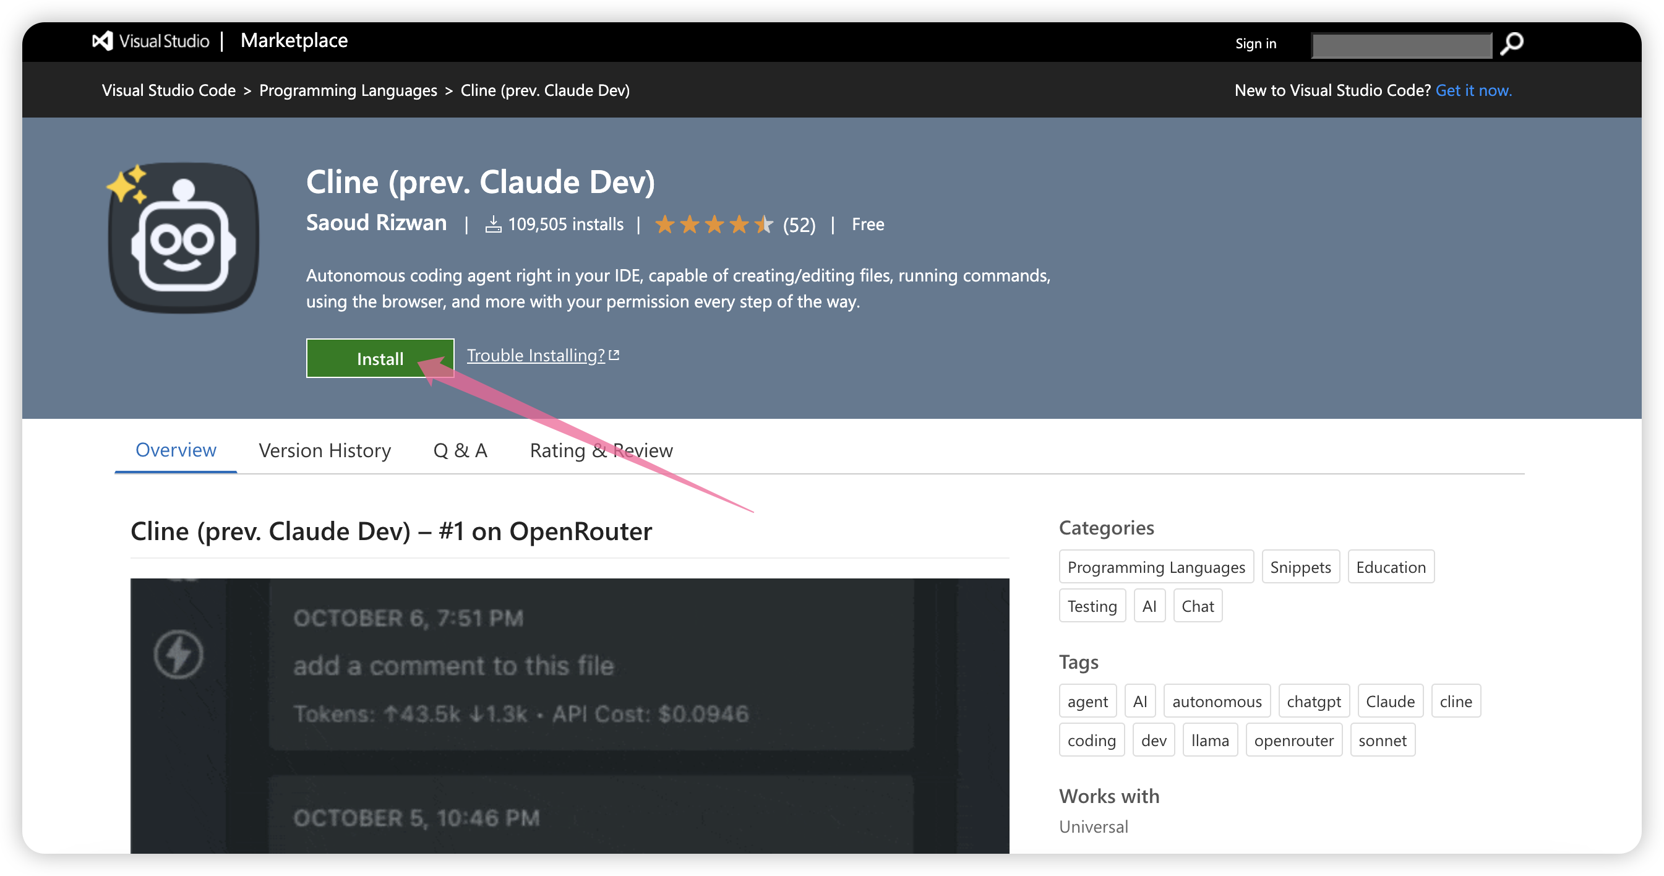
Task: Click the 'Cline (prev. Claude Dev)' page title
Action: (481, 182)
